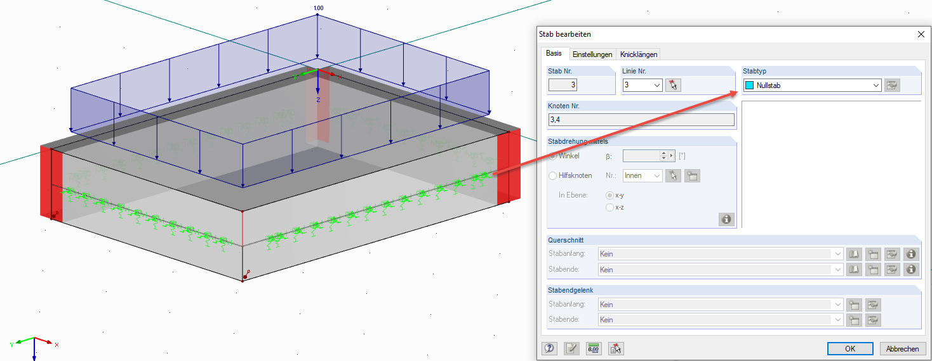Open Stabtyp Nullstab dropdown
Screen dimensions: 932x361
coord(876,85)
